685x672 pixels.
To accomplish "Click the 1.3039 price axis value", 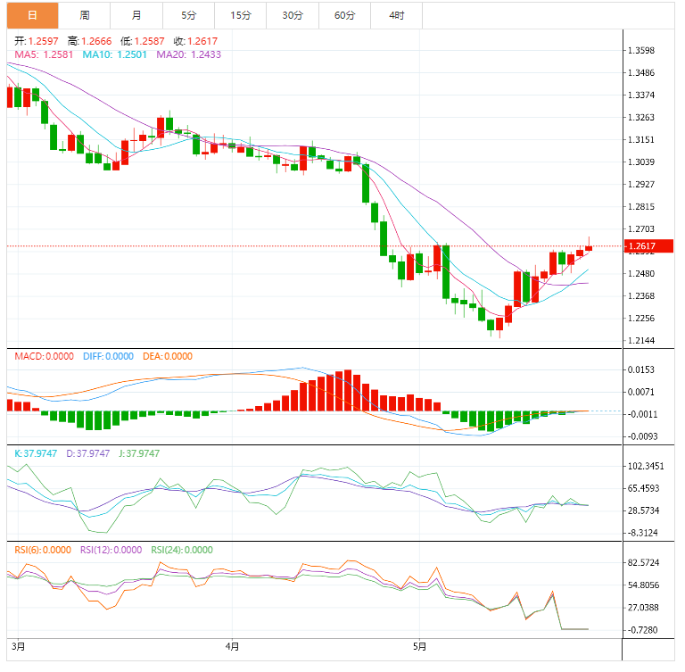I will [641, 162].
